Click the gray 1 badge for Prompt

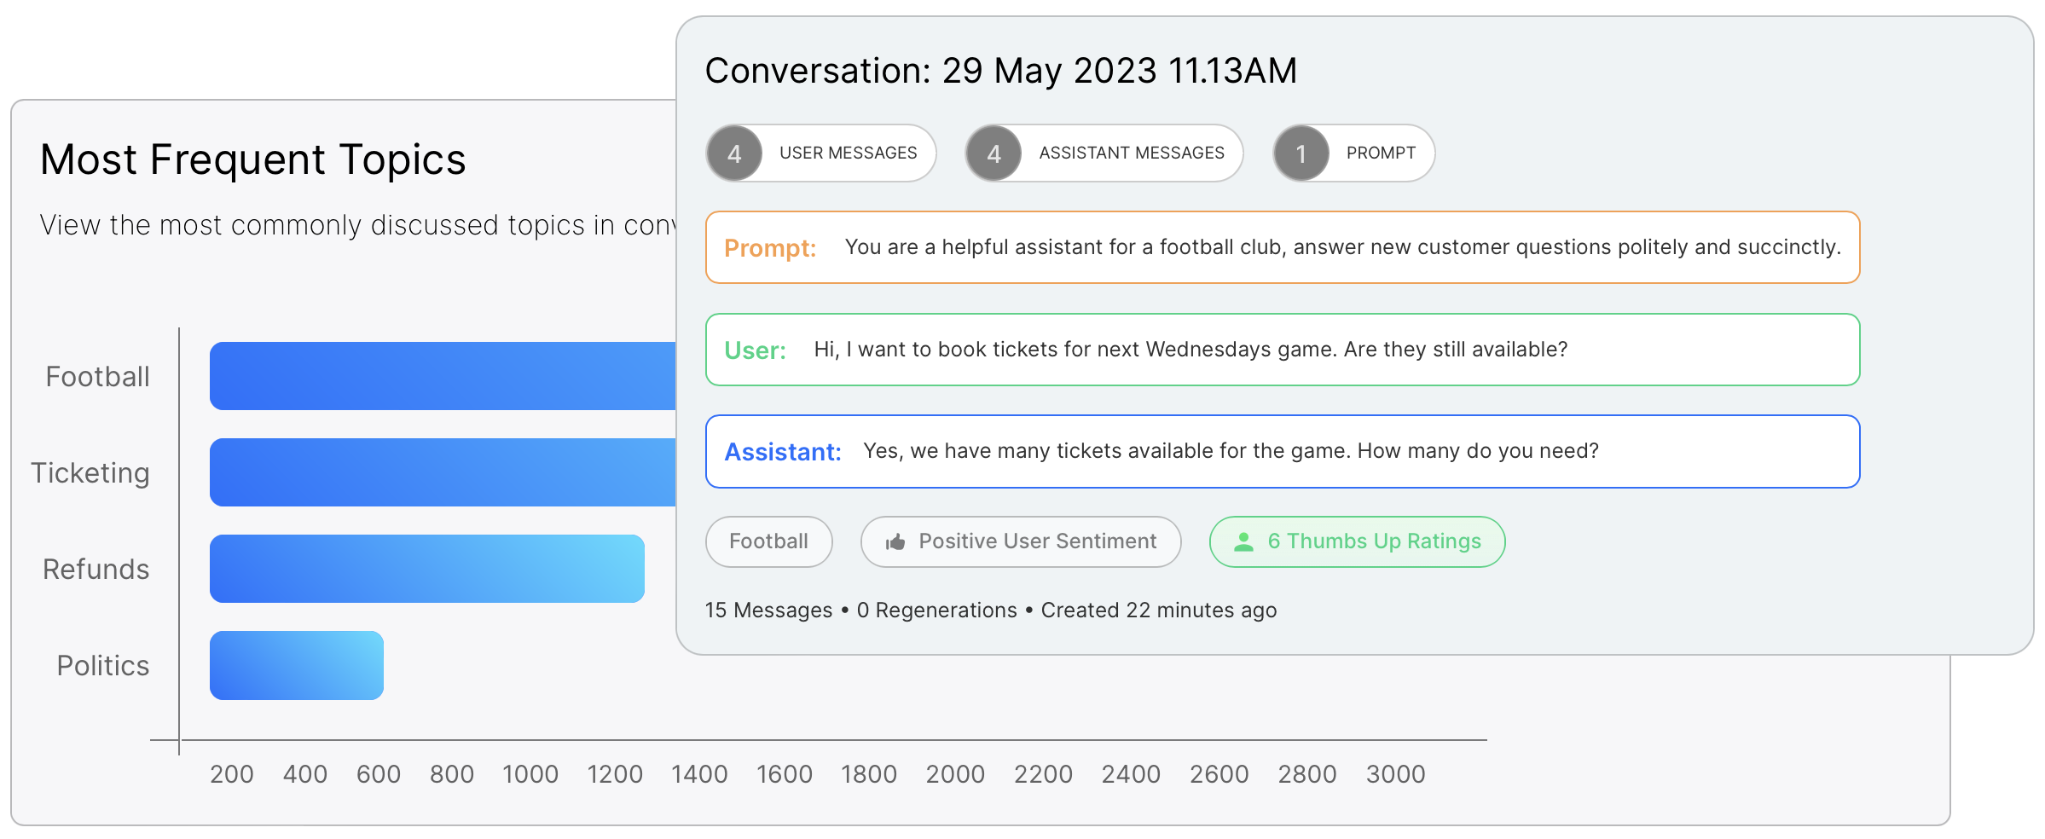pyautogui.click(x=1301, y=153)
